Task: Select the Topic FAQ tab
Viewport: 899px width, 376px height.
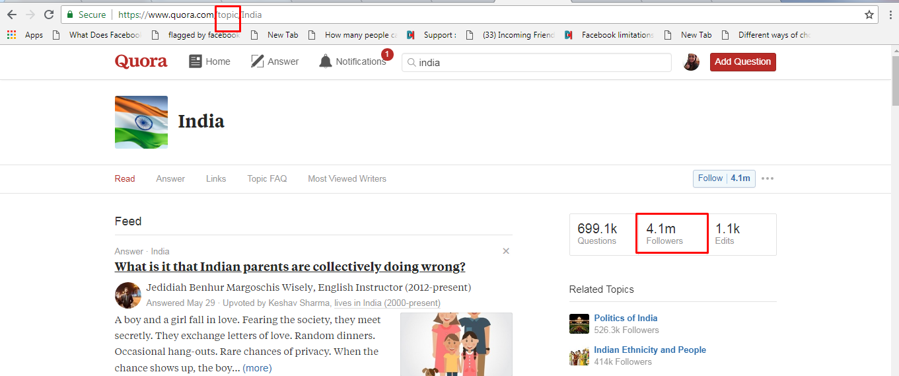Action: click(267, 178)
